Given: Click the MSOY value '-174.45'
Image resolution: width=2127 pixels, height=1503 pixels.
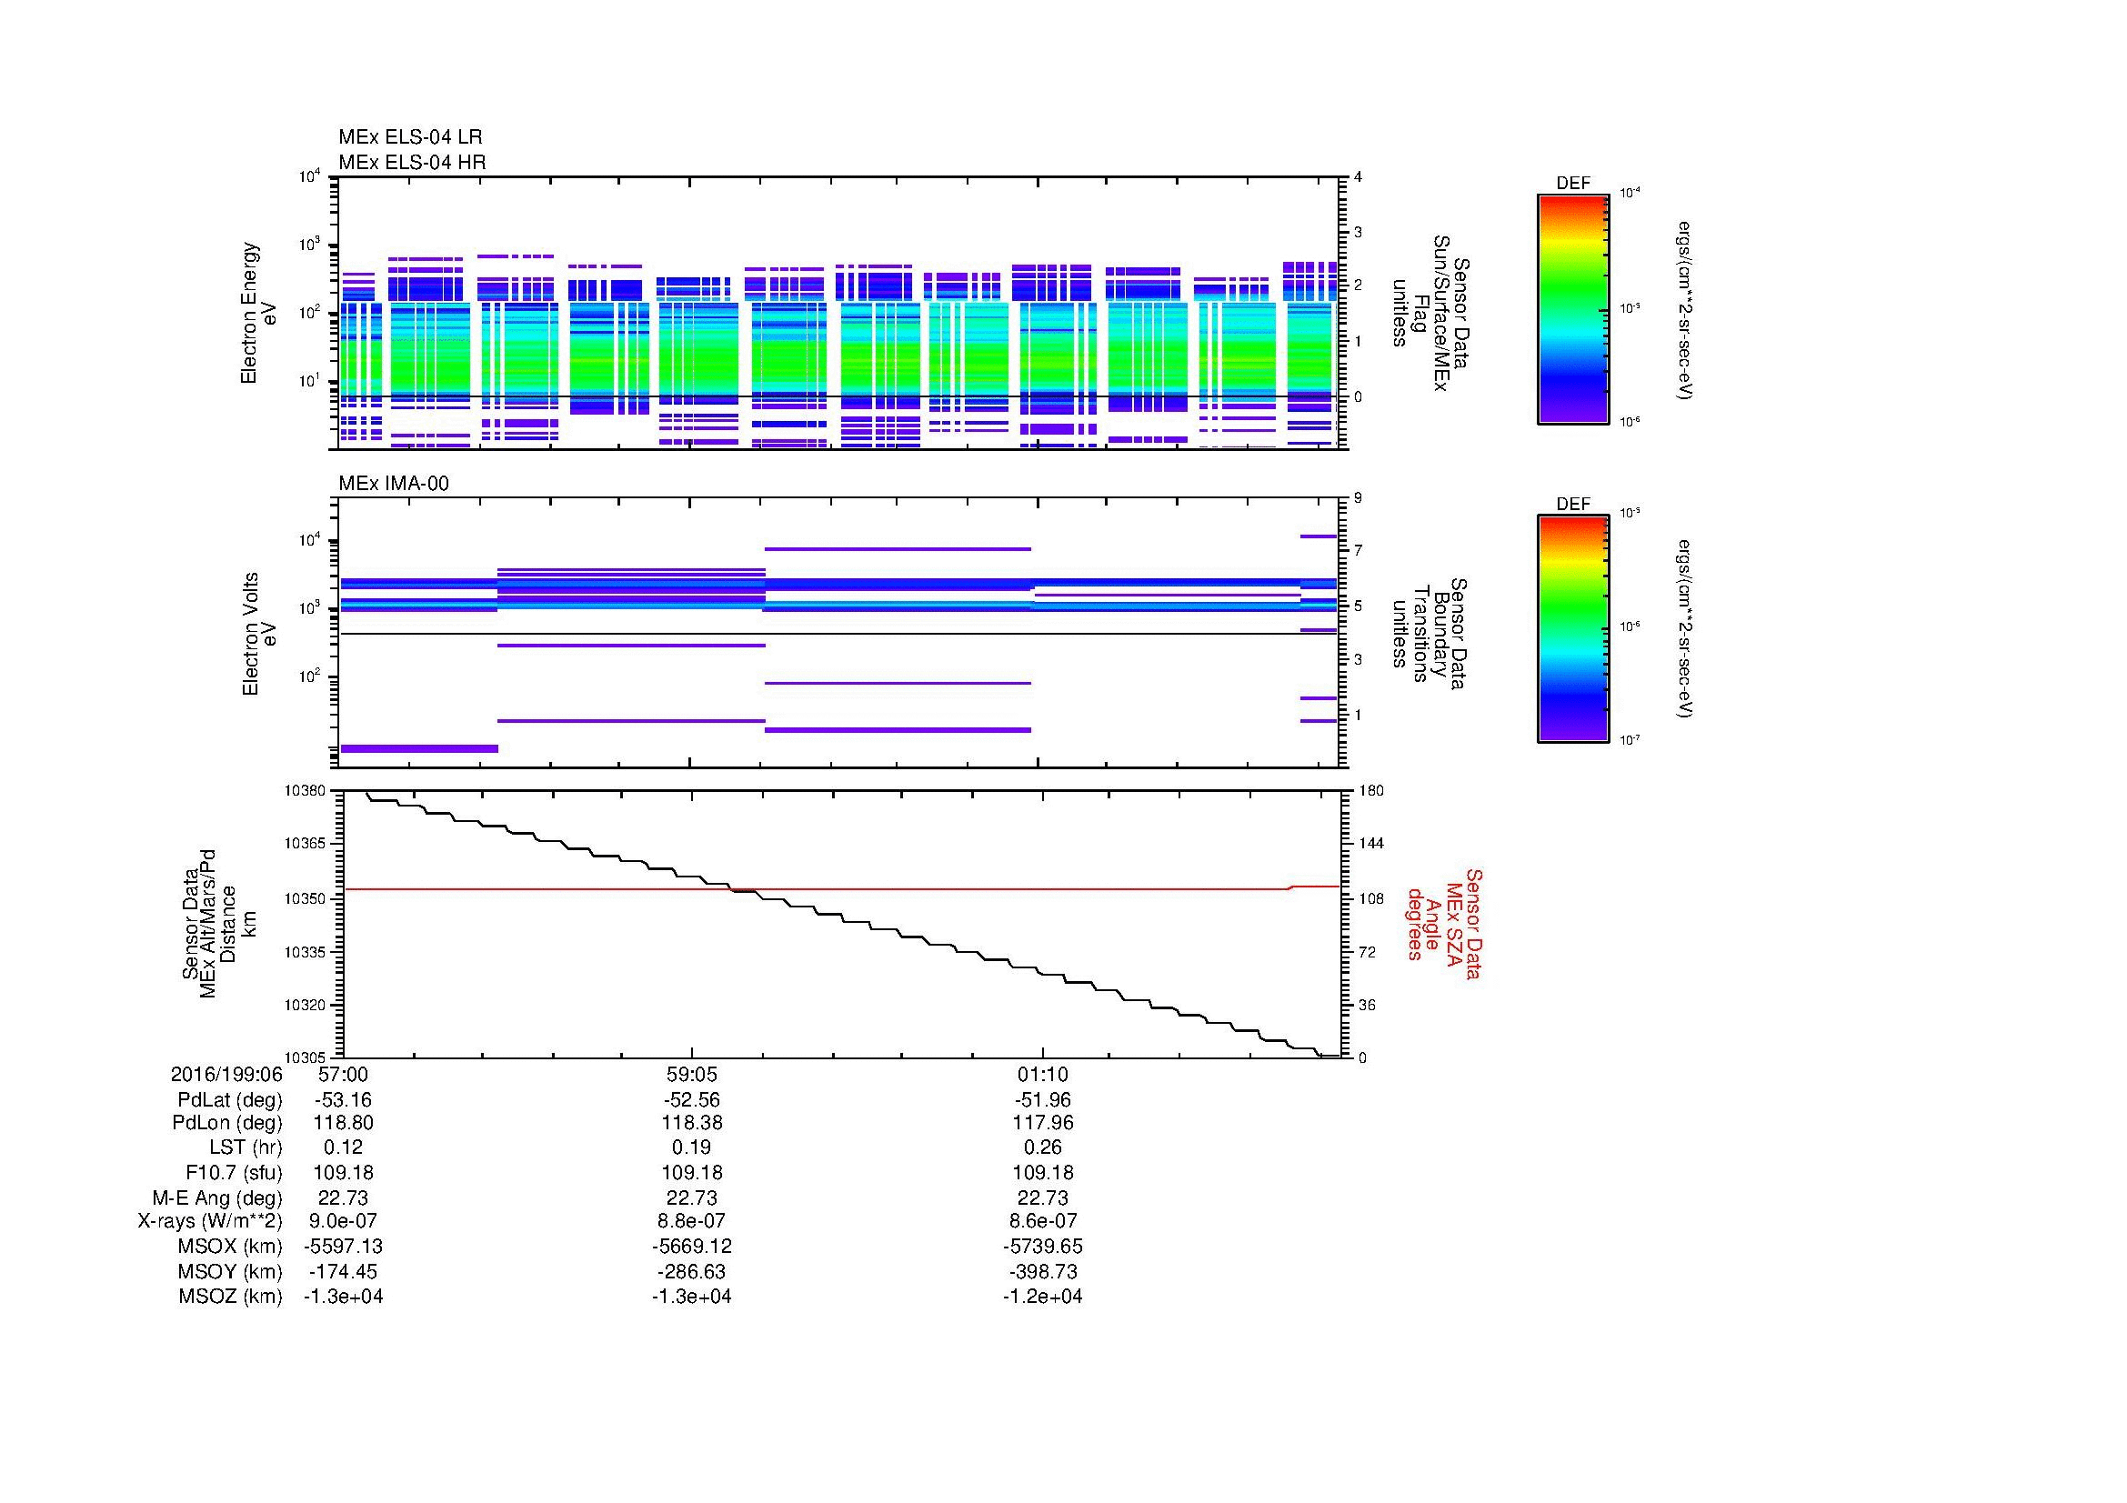Looking at the screenshot, I should (343, 1272).
